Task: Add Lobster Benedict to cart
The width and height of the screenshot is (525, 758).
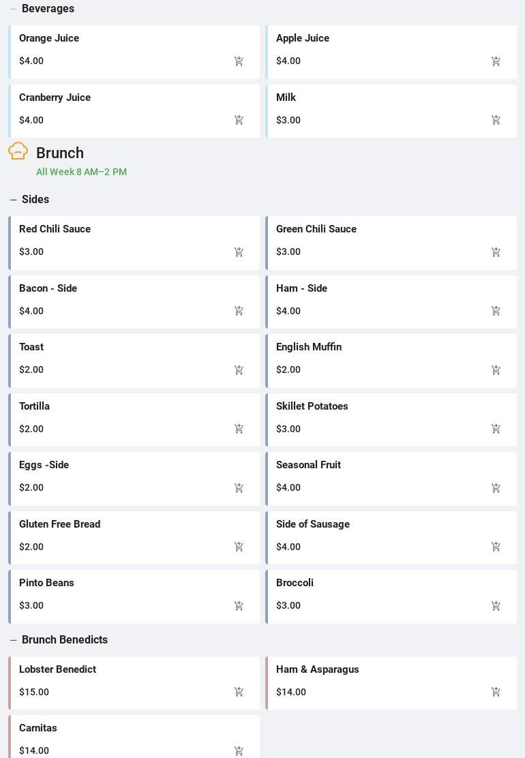Action: (239, 692)
